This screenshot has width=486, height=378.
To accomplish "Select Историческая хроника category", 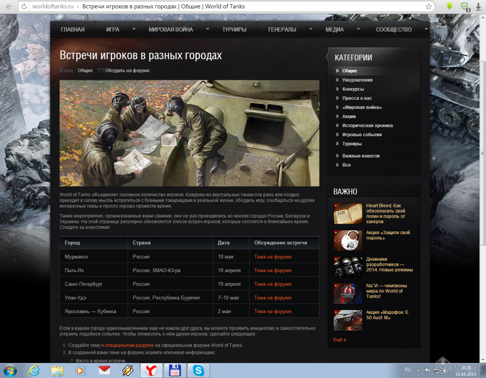I will pyautogui.click(x=368, y=125).
